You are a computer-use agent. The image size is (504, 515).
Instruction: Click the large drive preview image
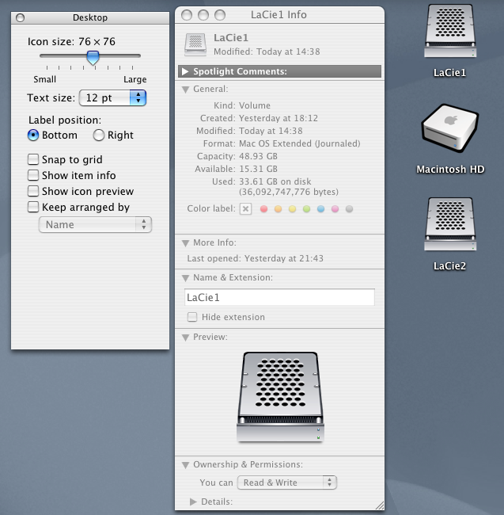tap(280, 397)
